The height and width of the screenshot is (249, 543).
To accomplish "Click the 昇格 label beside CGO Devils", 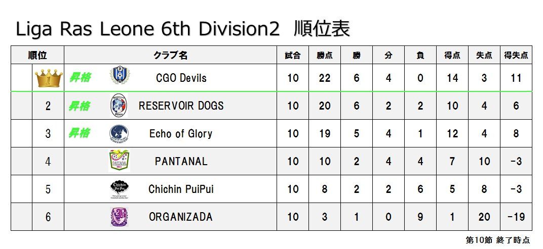I will (x=80, y=78).
